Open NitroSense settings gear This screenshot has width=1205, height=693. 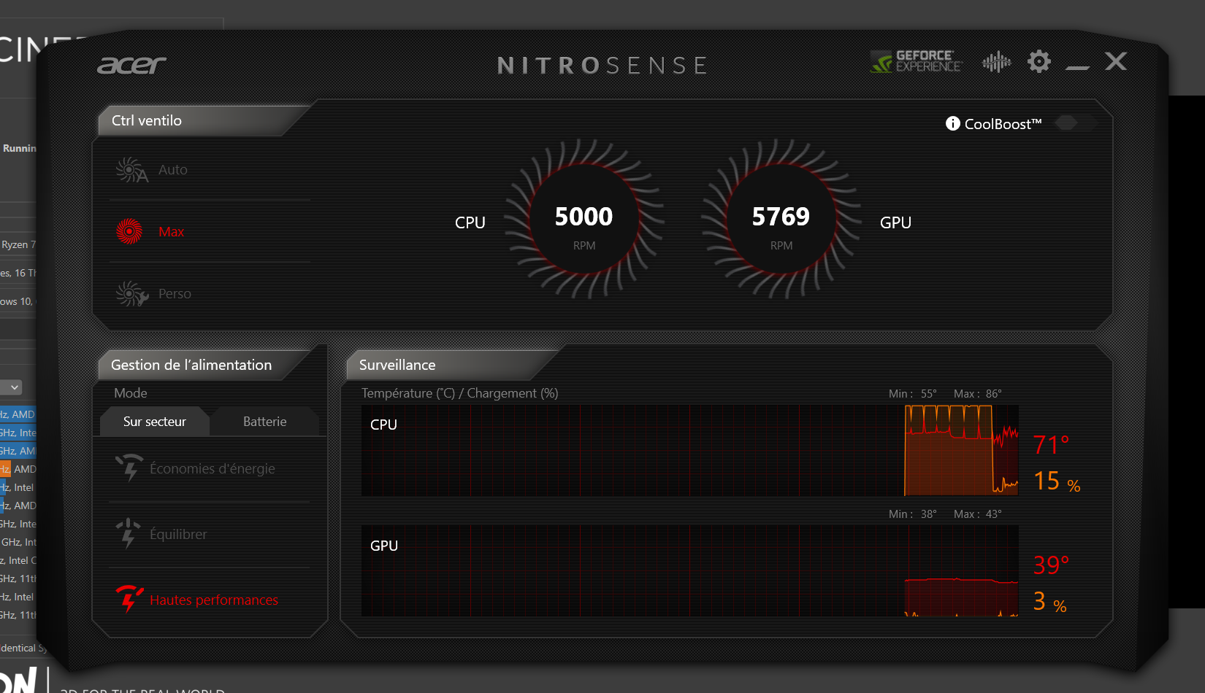(x=1038, y=61)
